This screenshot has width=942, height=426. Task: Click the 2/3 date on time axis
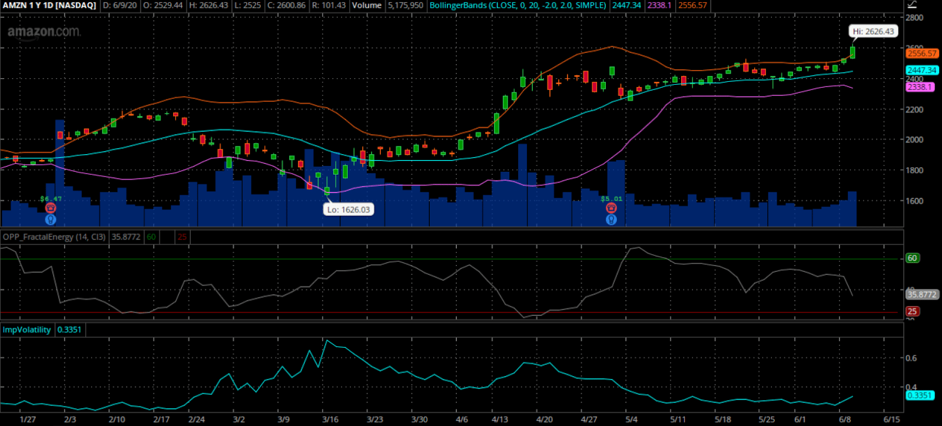[70, 420]
